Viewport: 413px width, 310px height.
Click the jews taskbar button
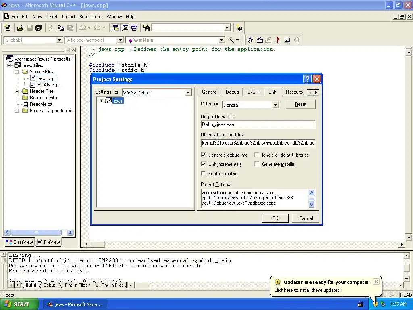tap(75, 304)
